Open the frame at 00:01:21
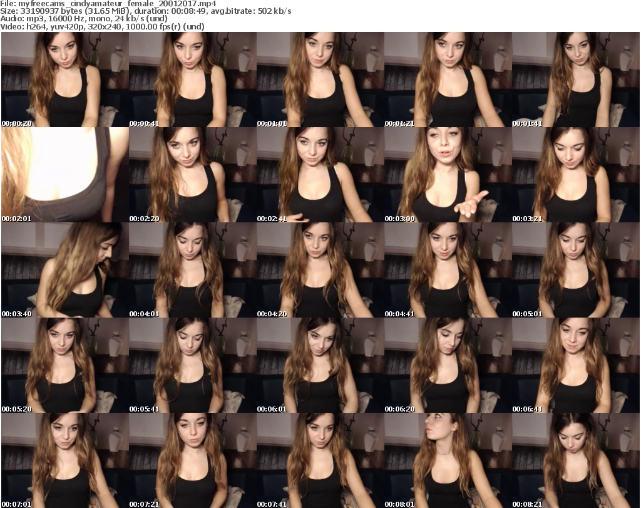This screenshot has width=641, height=508. tap(448, 80)
